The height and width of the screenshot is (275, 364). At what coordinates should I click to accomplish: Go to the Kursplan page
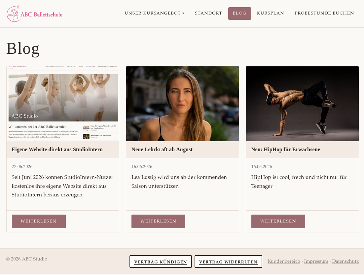coord(270,13)
